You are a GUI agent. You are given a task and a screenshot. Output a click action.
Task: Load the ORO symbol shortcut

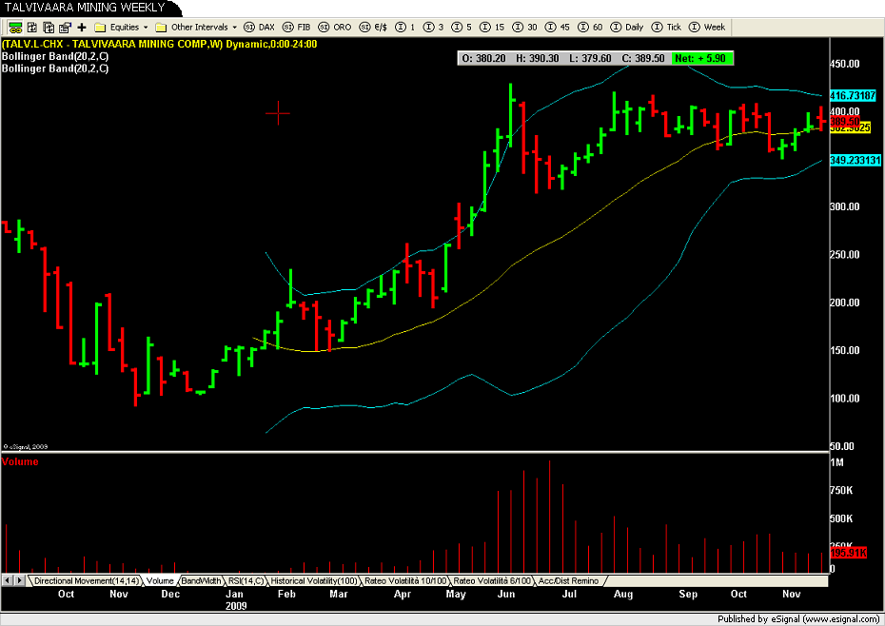tap(334, 28)
